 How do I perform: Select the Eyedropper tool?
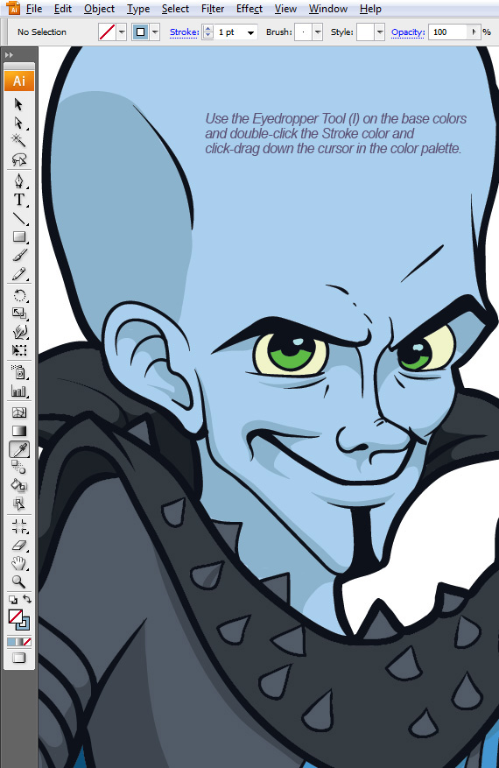(x=18, y=449)
